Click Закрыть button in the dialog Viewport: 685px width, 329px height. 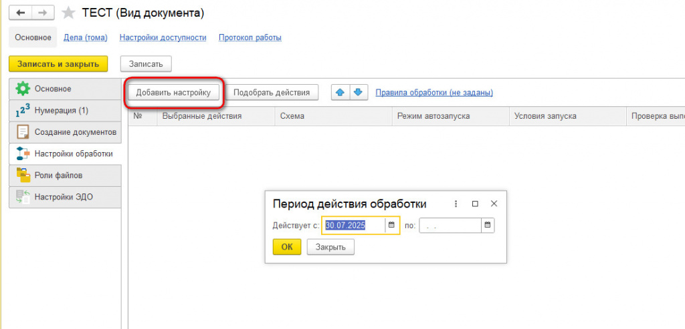coord(330,247)
